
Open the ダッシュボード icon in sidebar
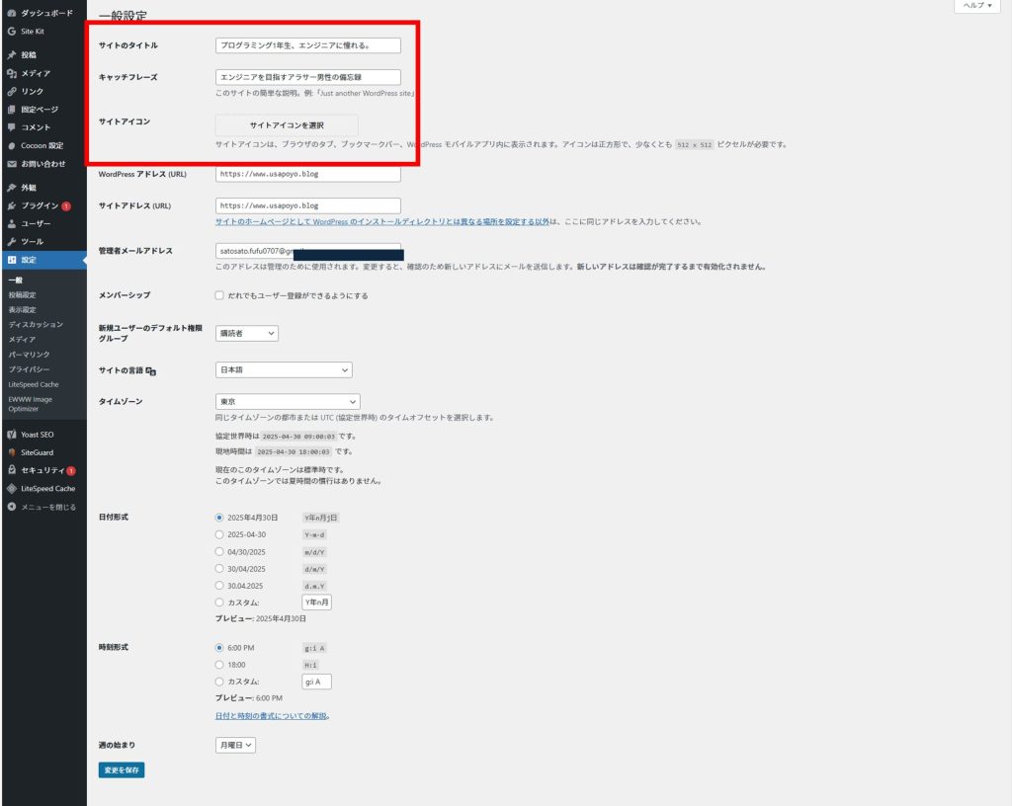[11, 13]
